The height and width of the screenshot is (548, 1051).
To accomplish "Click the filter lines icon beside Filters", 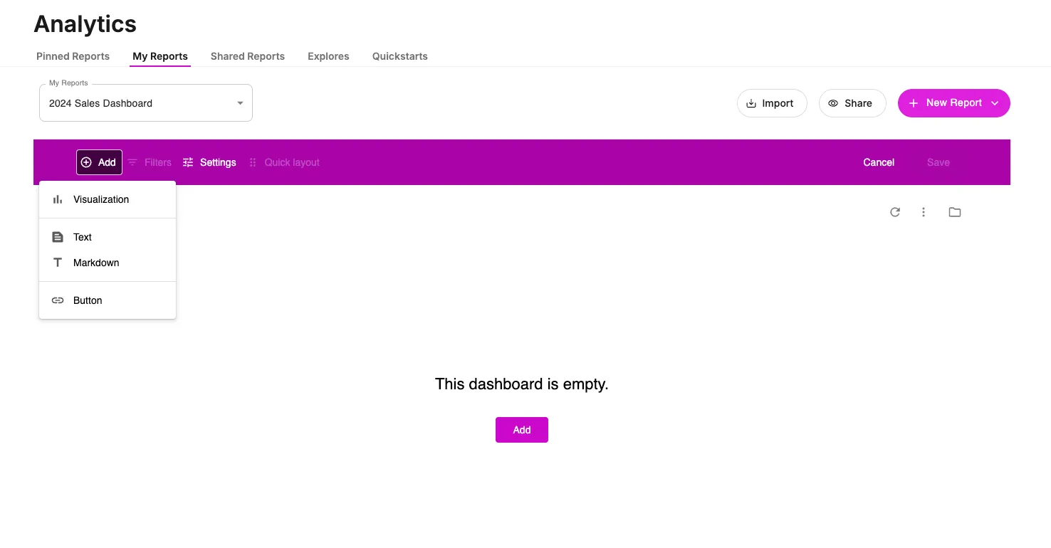I will pos(132,162).
